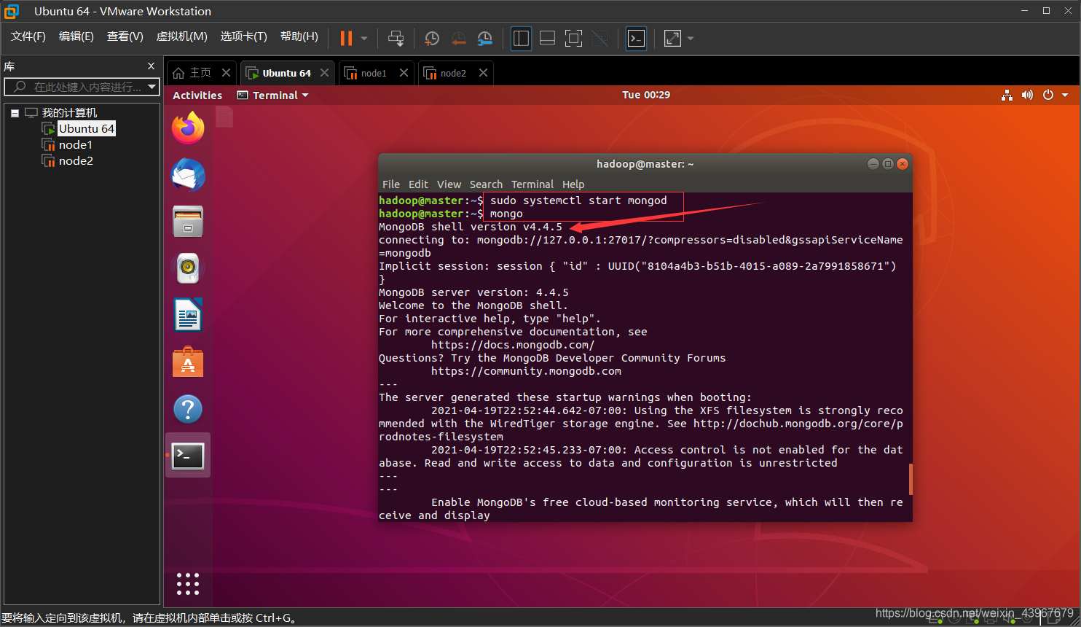Open the terminal Edit menu
The image size is (1081, 627).
pyautogui.click(x=418, y=184)
